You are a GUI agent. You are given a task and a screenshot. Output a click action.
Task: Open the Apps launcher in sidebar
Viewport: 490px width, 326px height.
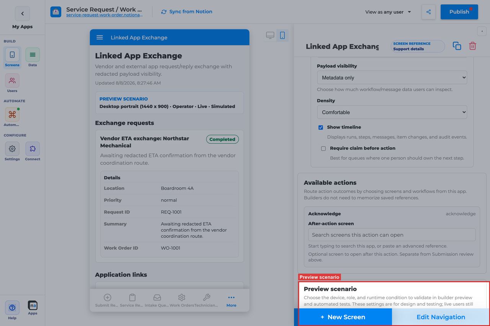(x=33, y=308)
